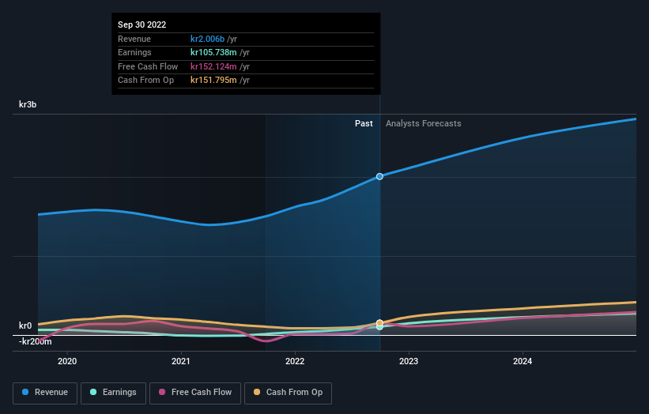Click the 'Cash From Op' row label in tooltip
649x414 pixels.
tap(145, 81)
